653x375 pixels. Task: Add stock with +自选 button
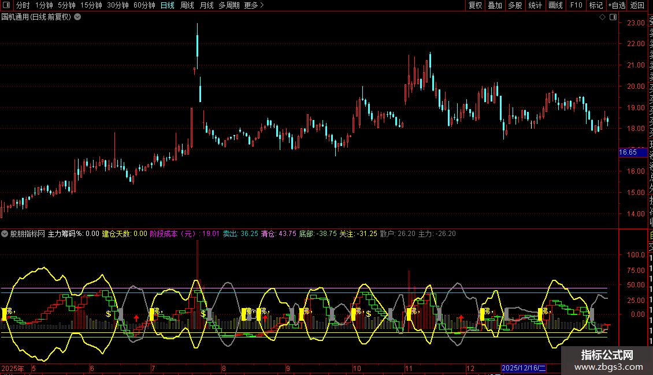[x=616, y=5]
